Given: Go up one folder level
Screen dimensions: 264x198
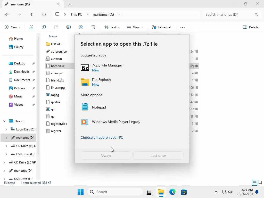Looking at the screenshot, I should [x=31, y=14].
